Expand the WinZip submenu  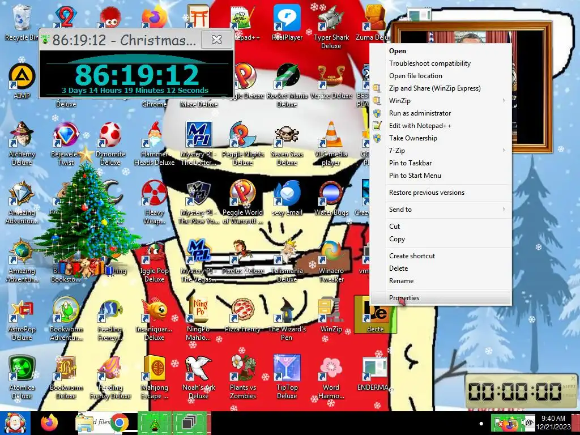point(441,101)
